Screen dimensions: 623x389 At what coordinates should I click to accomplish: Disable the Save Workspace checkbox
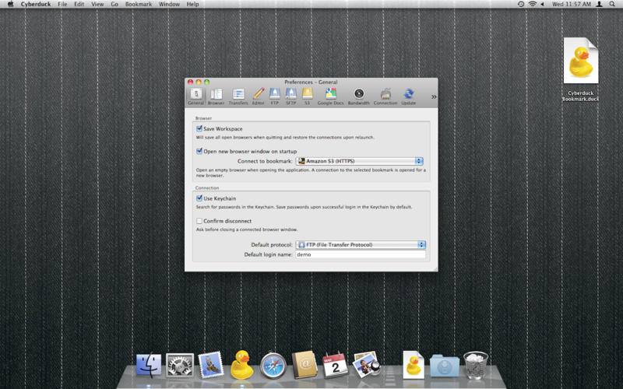pyautogui.click(x=199, y=128)
